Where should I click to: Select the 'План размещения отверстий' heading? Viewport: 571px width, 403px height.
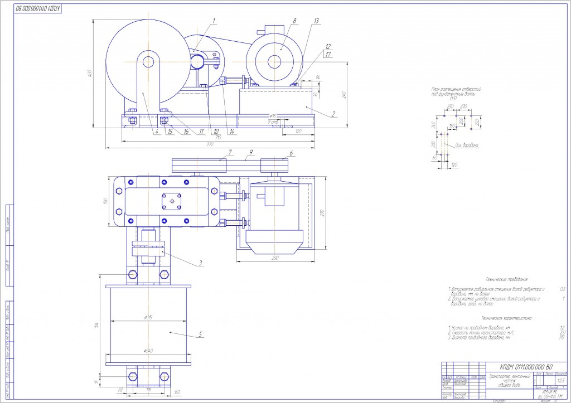(457, 89)
